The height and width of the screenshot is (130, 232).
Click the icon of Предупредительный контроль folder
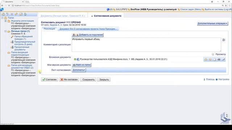(12, 42)
